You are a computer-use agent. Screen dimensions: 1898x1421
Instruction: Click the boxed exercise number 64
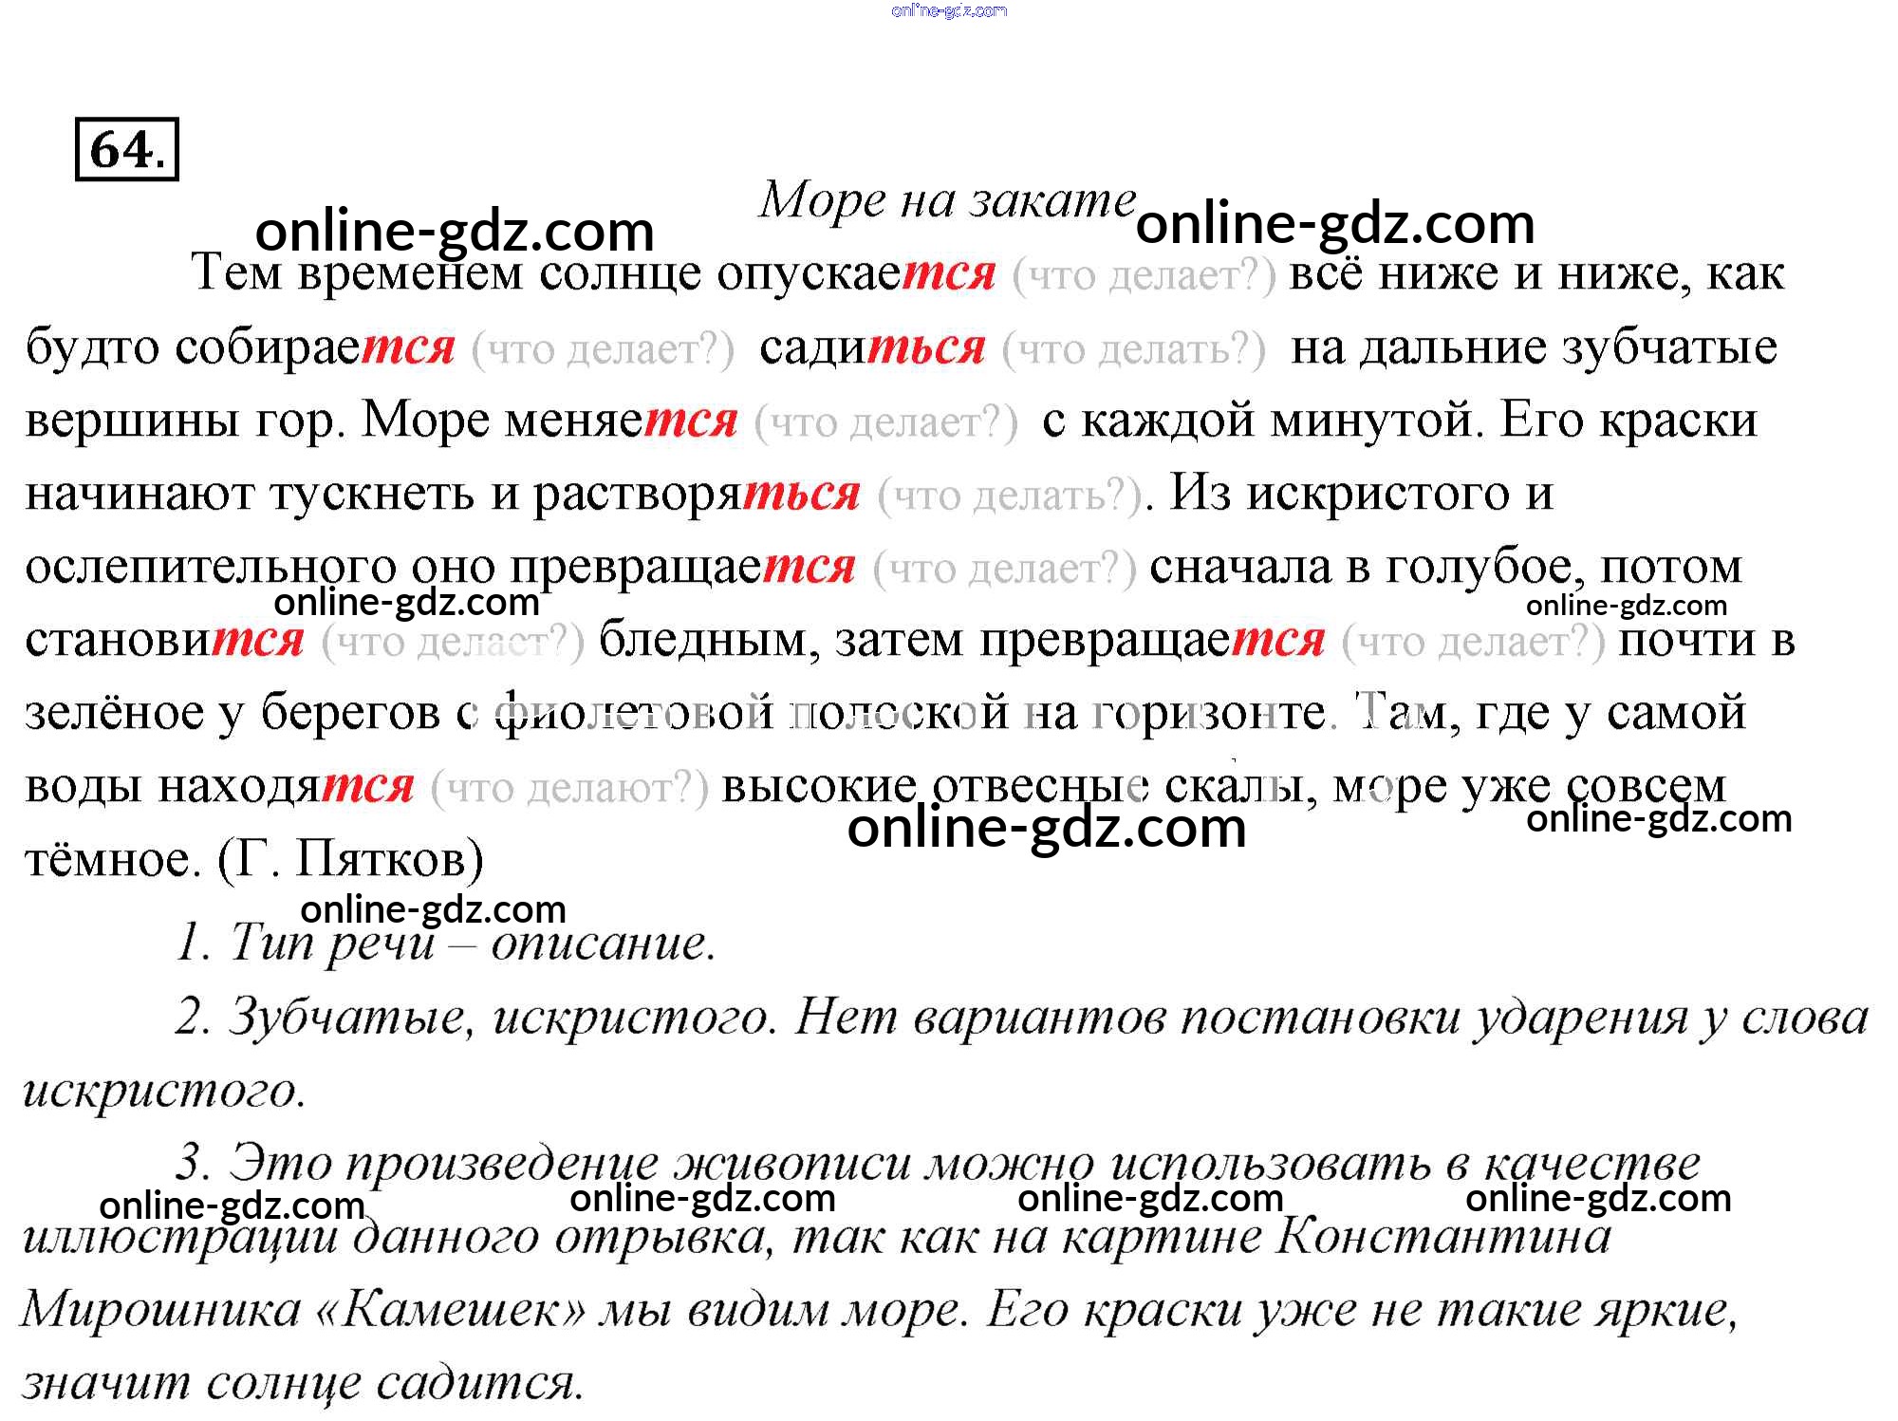(x=127, y=149)
